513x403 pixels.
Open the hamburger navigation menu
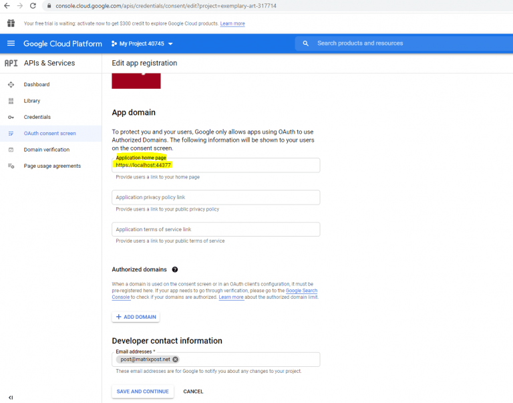click(11, 43)
